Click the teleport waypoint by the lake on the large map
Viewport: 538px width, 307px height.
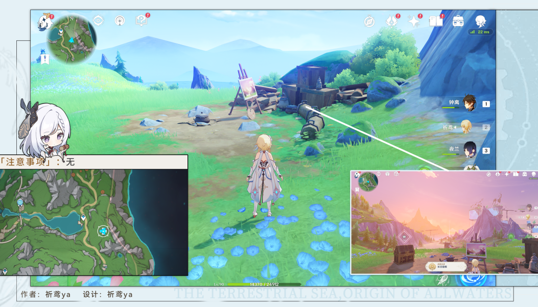tap(83, 217)
